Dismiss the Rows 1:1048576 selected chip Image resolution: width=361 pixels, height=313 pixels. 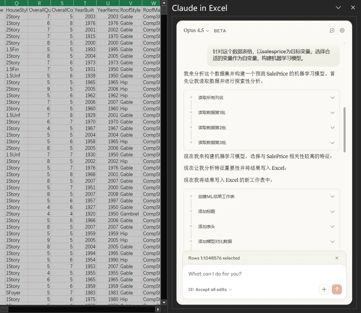click(x=337, y=258)
